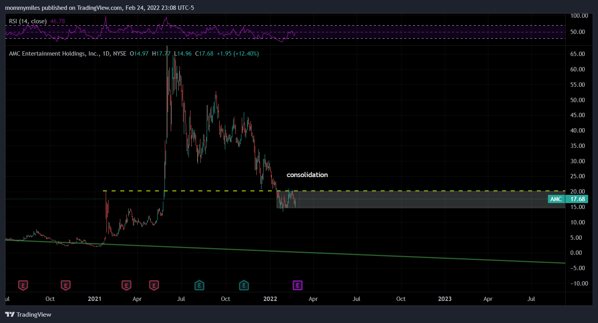598x323 pixels.
Task: Click the high value H17.77
Action: [161, 54]
